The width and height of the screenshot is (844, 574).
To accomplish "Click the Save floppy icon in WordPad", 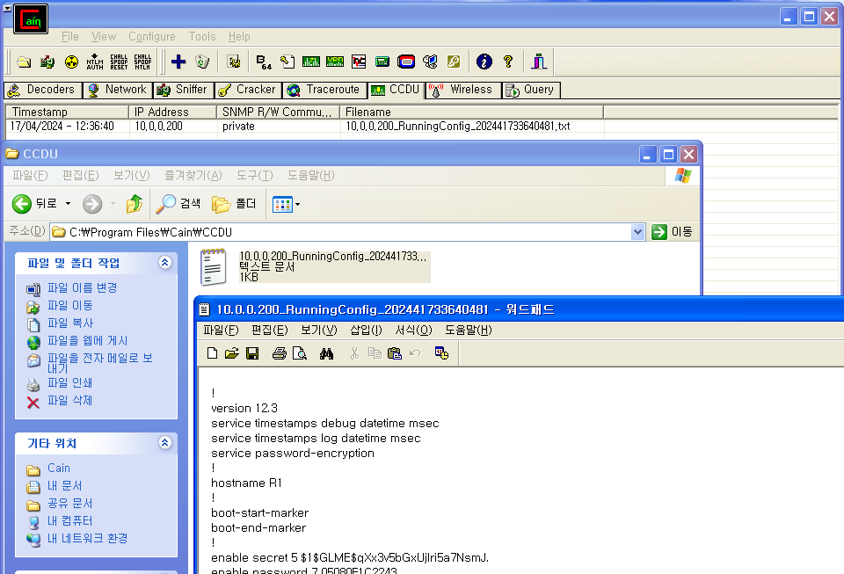I will pyautogui.click(x=252, y=353).
